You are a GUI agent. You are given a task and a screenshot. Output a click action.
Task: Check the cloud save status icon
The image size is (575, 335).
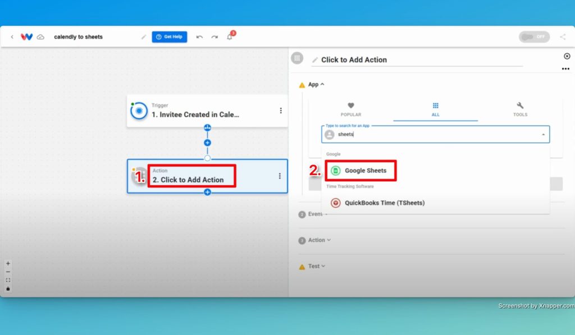coord(40,37)
